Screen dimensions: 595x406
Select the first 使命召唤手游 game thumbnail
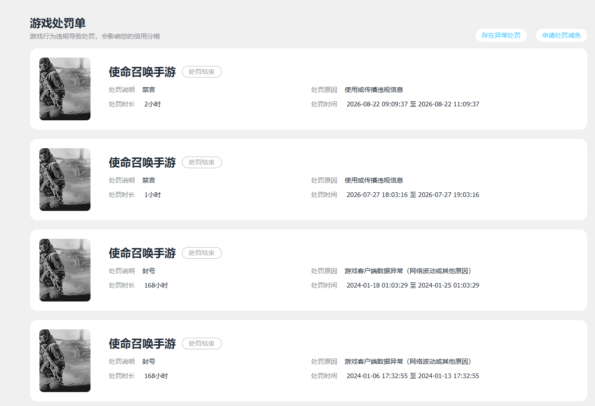65,89
